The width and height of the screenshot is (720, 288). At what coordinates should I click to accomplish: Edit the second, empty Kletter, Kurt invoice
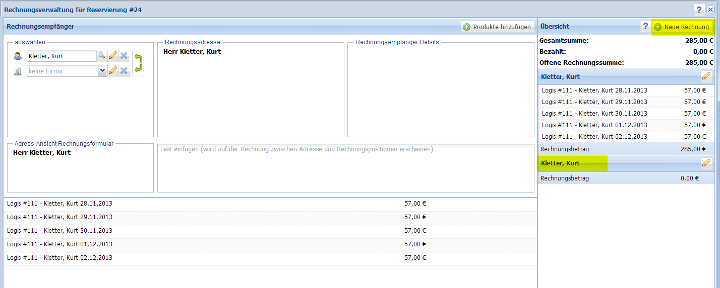pyautogui.click(x=706, y=163)
